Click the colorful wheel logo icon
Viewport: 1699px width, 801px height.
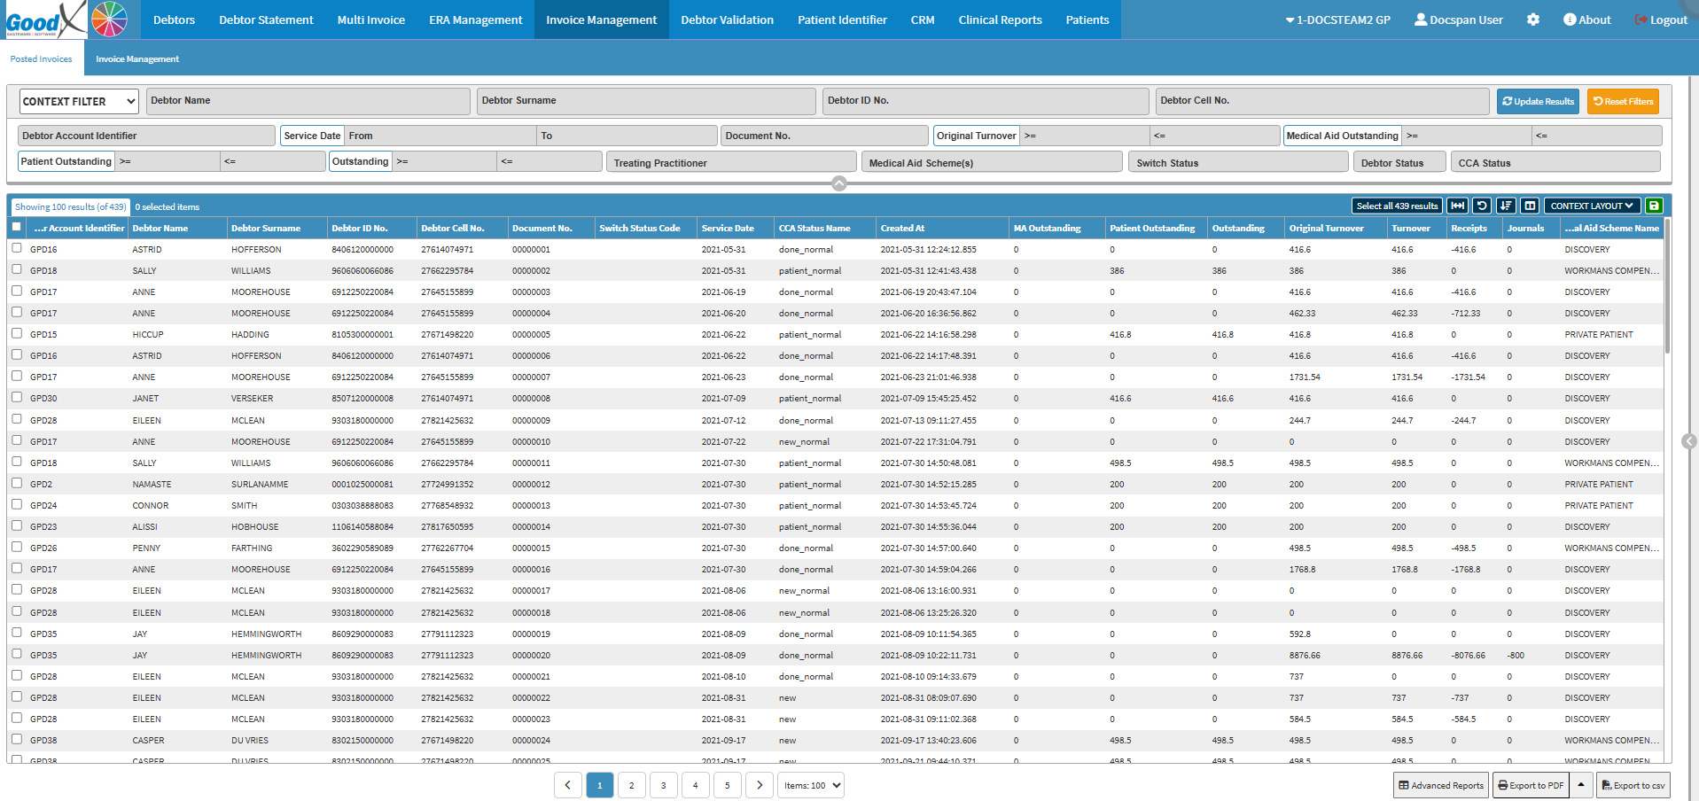pos(109,19)
